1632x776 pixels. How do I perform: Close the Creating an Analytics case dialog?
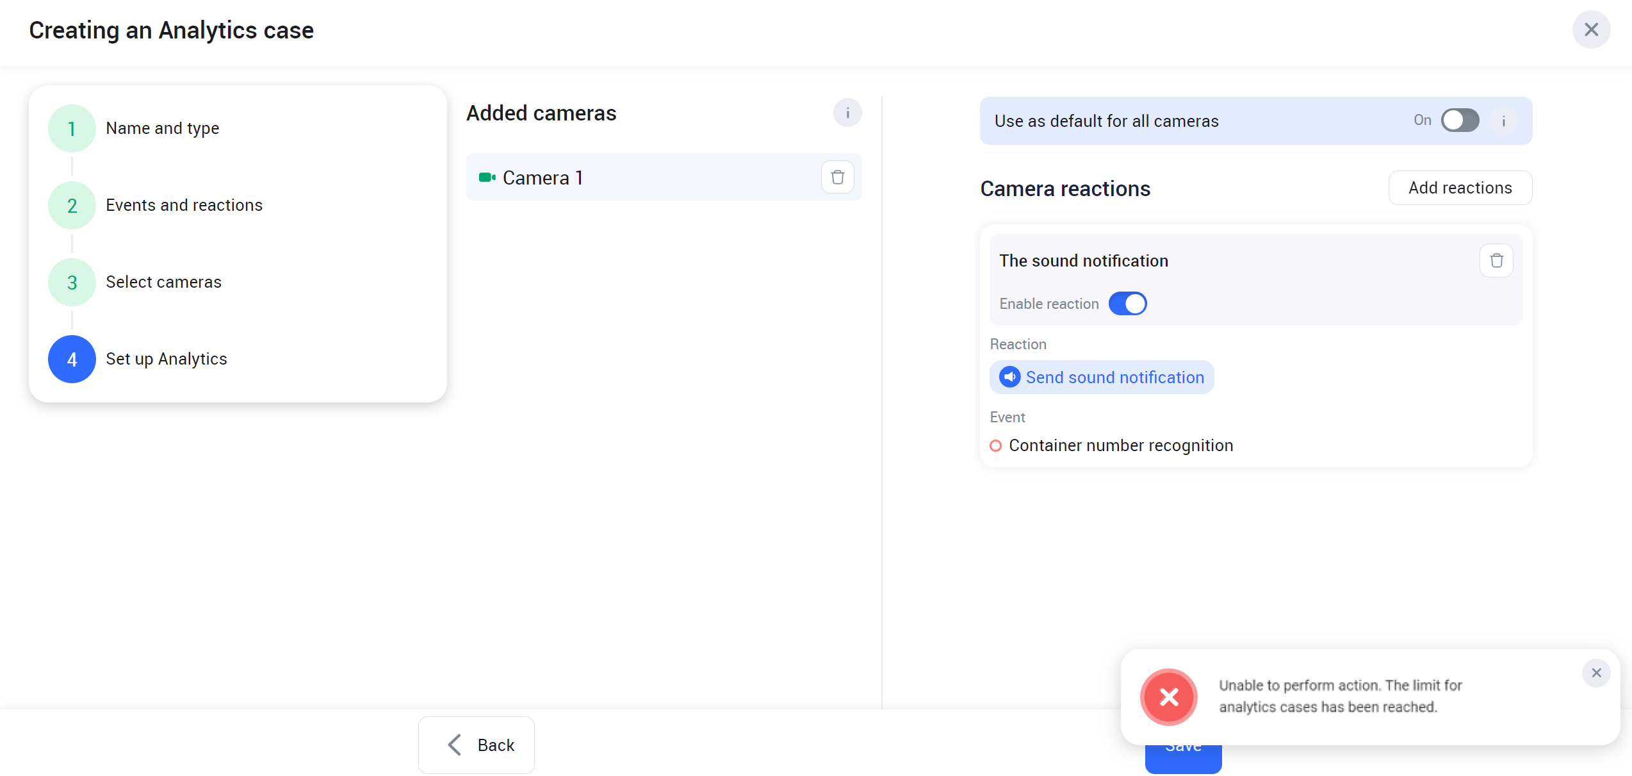click(x=1591, y=29)
